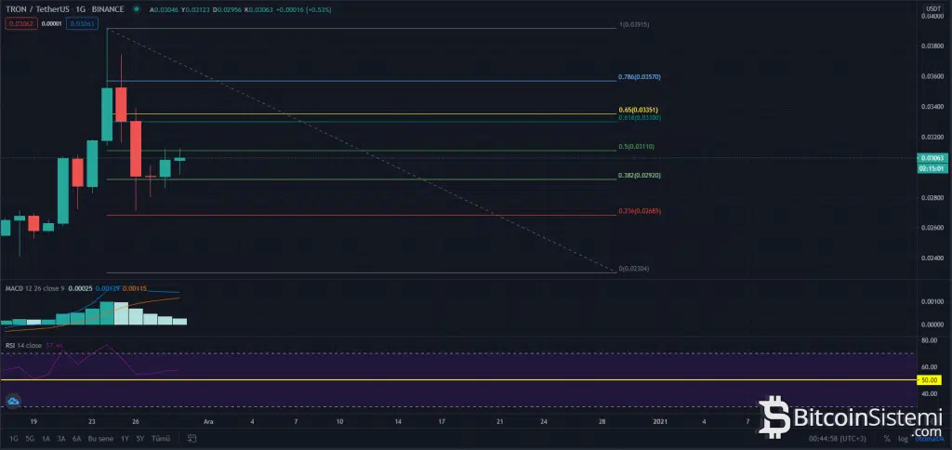Image resolution: width=952 pixels, height=450 pixels.
Task: Open the TRON / TetherUS symbol title
Action: pos(36,9)
